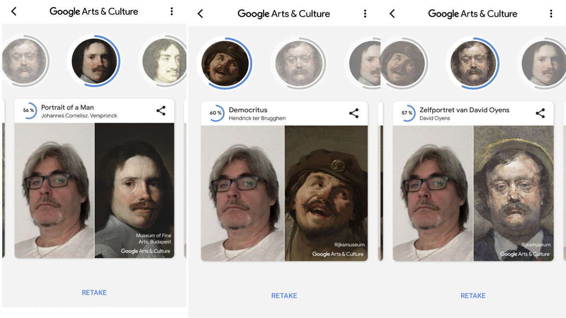The image size is (566, 318).
Task: Go back from the David Oyens match screen
Action: coord(392,14)
